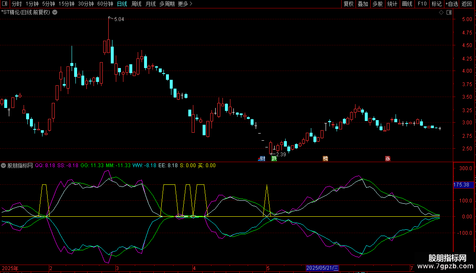Select the 60分钟 timeframe tab
Viewport: 476px width, 273px height.
pyautogui.click(x=105, y=4)
